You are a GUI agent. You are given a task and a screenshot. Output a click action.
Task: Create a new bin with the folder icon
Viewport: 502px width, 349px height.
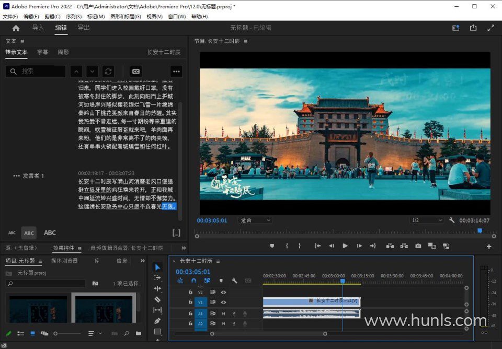click(138, 333)
